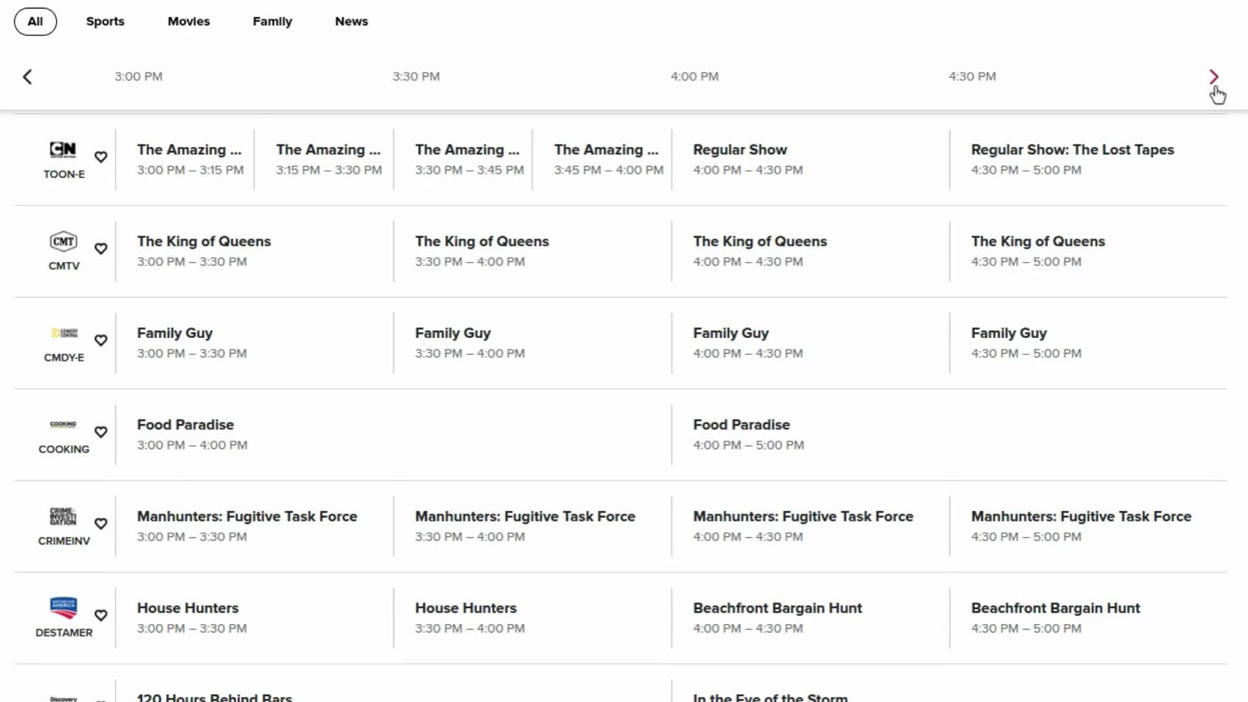This screenshot has height=702, width=1248.
Task: Switch to the Movies filter
Action: pyautogui.click(x=188, y=21)
